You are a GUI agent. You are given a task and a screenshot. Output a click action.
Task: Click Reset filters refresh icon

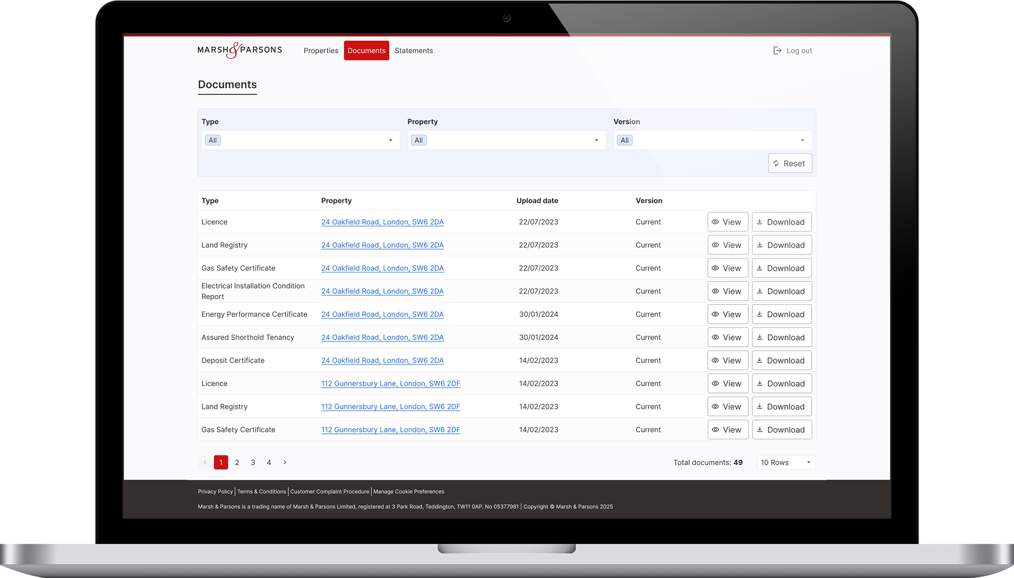[776, 164]
